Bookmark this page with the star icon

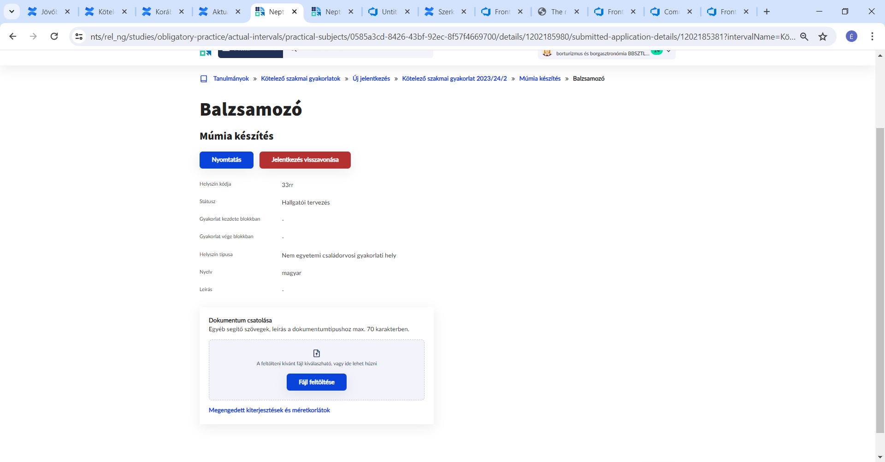(823, 36)
